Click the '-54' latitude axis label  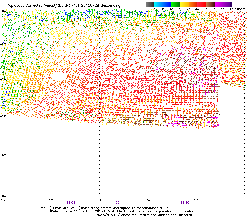pyautogui.click(x=3, y=79)
